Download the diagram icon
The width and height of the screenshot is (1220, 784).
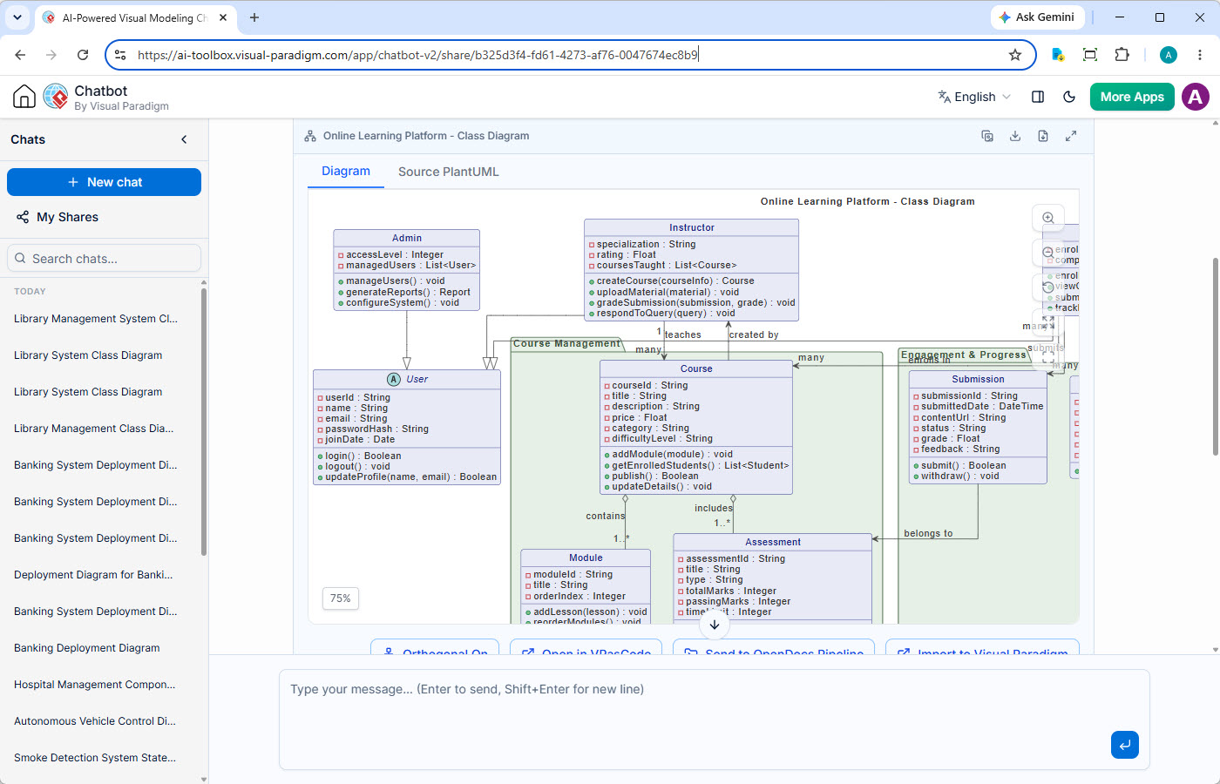pos(1015,136)
